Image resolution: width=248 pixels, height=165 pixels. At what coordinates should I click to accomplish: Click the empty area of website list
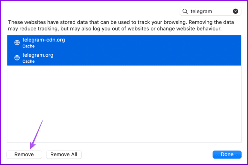click(124, 103)
